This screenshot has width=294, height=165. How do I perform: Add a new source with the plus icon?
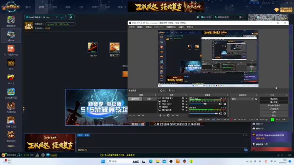coord(160,115)
